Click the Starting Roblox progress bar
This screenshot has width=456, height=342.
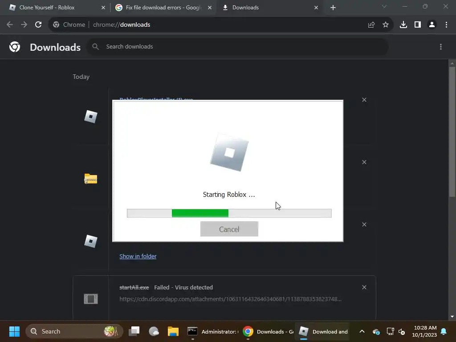point(229,213)
